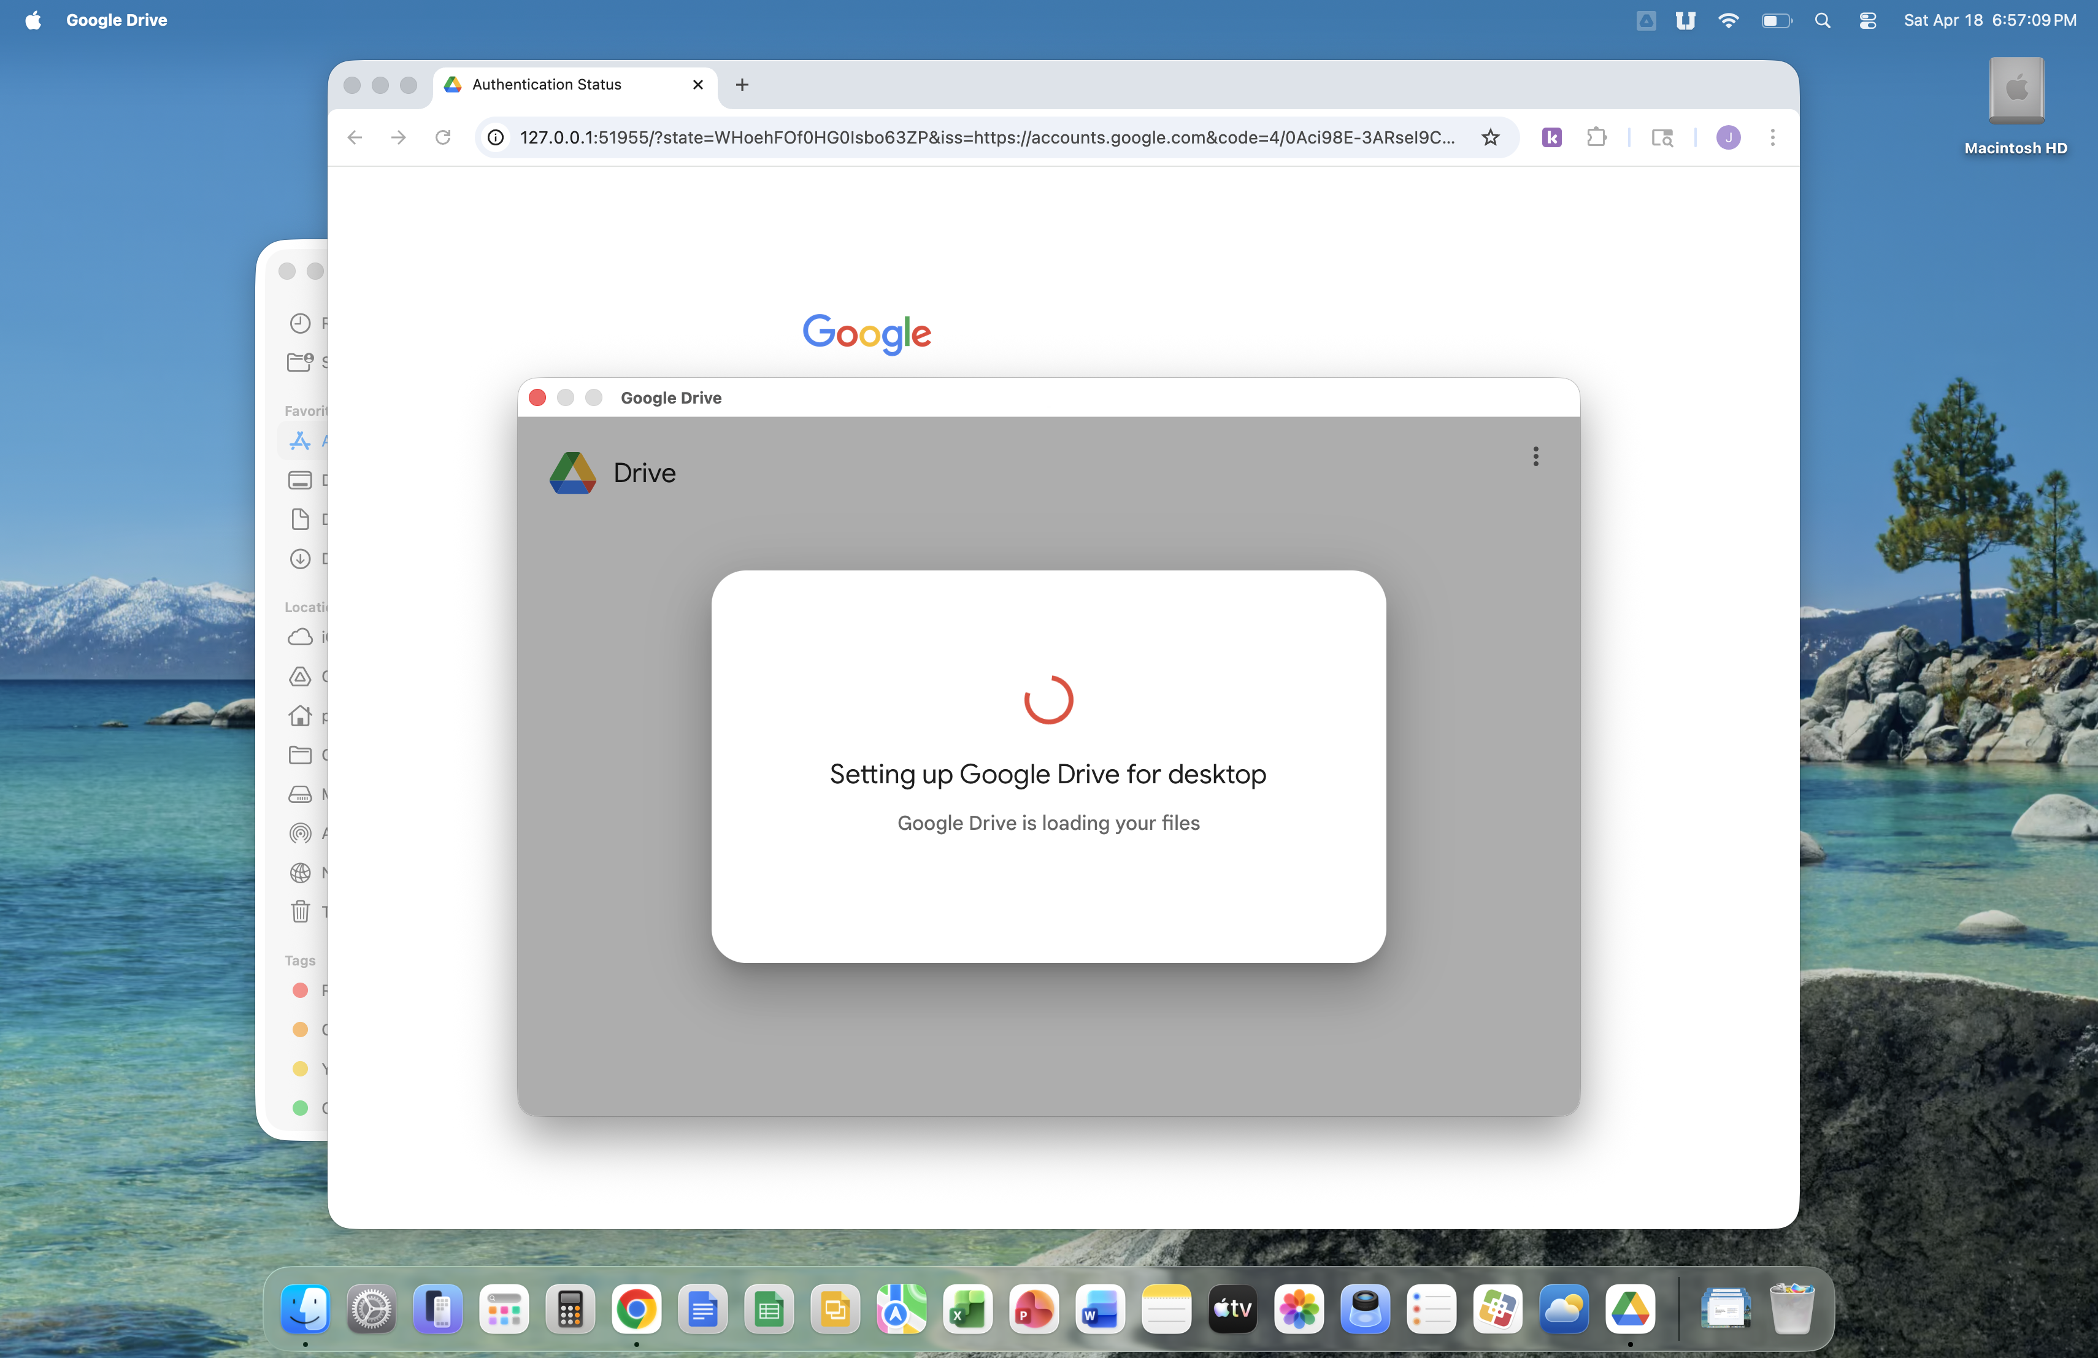Toggle Control Center in the menu bar
This screenshot has height=1358, width=2098.
(1867, 20)
